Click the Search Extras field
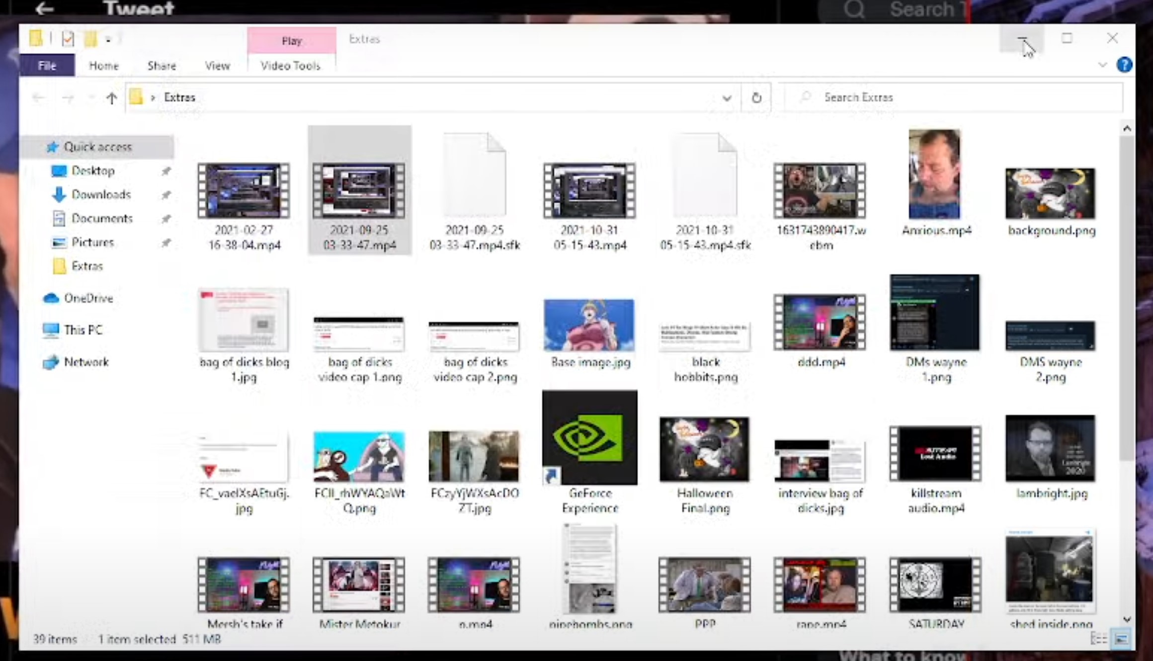The width and height of the screenshot is (1153, 661). [953, 97]
